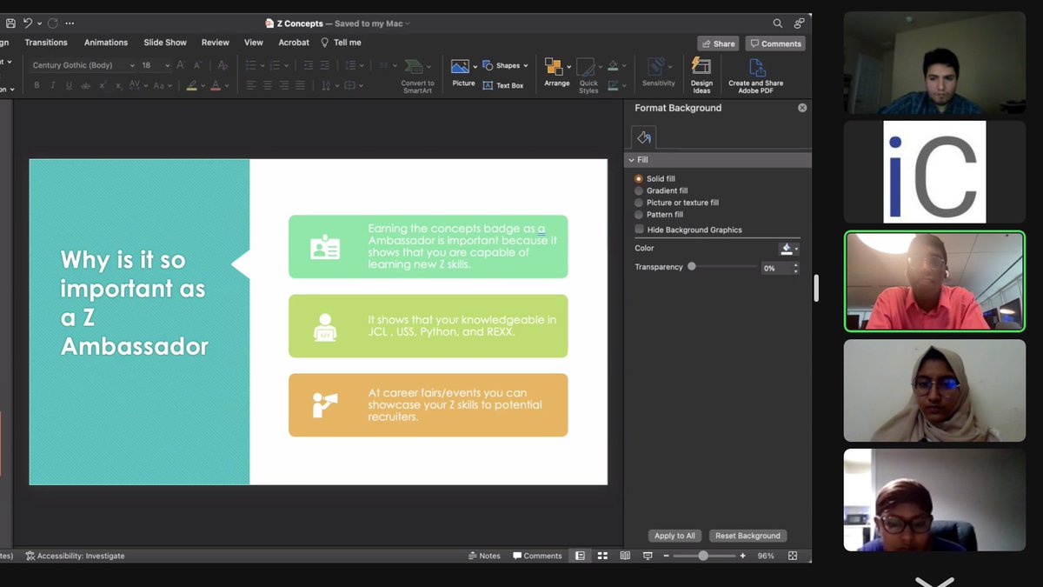This screenshot has width=1043, height=587.
Task: Open the Change Case dropdown
Action: (x=162, y=85)
